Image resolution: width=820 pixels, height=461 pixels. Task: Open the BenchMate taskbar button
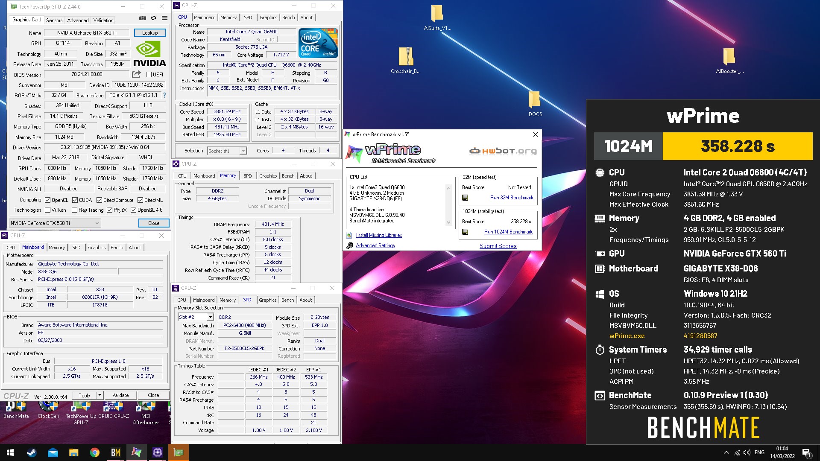pos(115,452)
